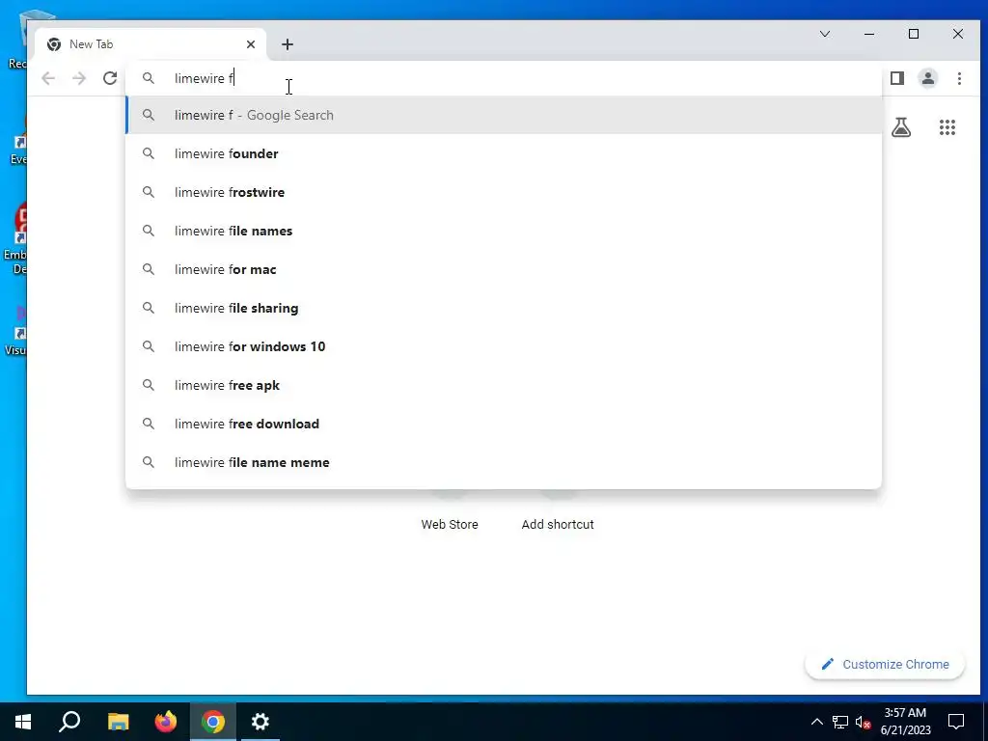Select 'limewire file name meme' suggestion
Viewport: 988px width, 741px height.
coord(504,462)
